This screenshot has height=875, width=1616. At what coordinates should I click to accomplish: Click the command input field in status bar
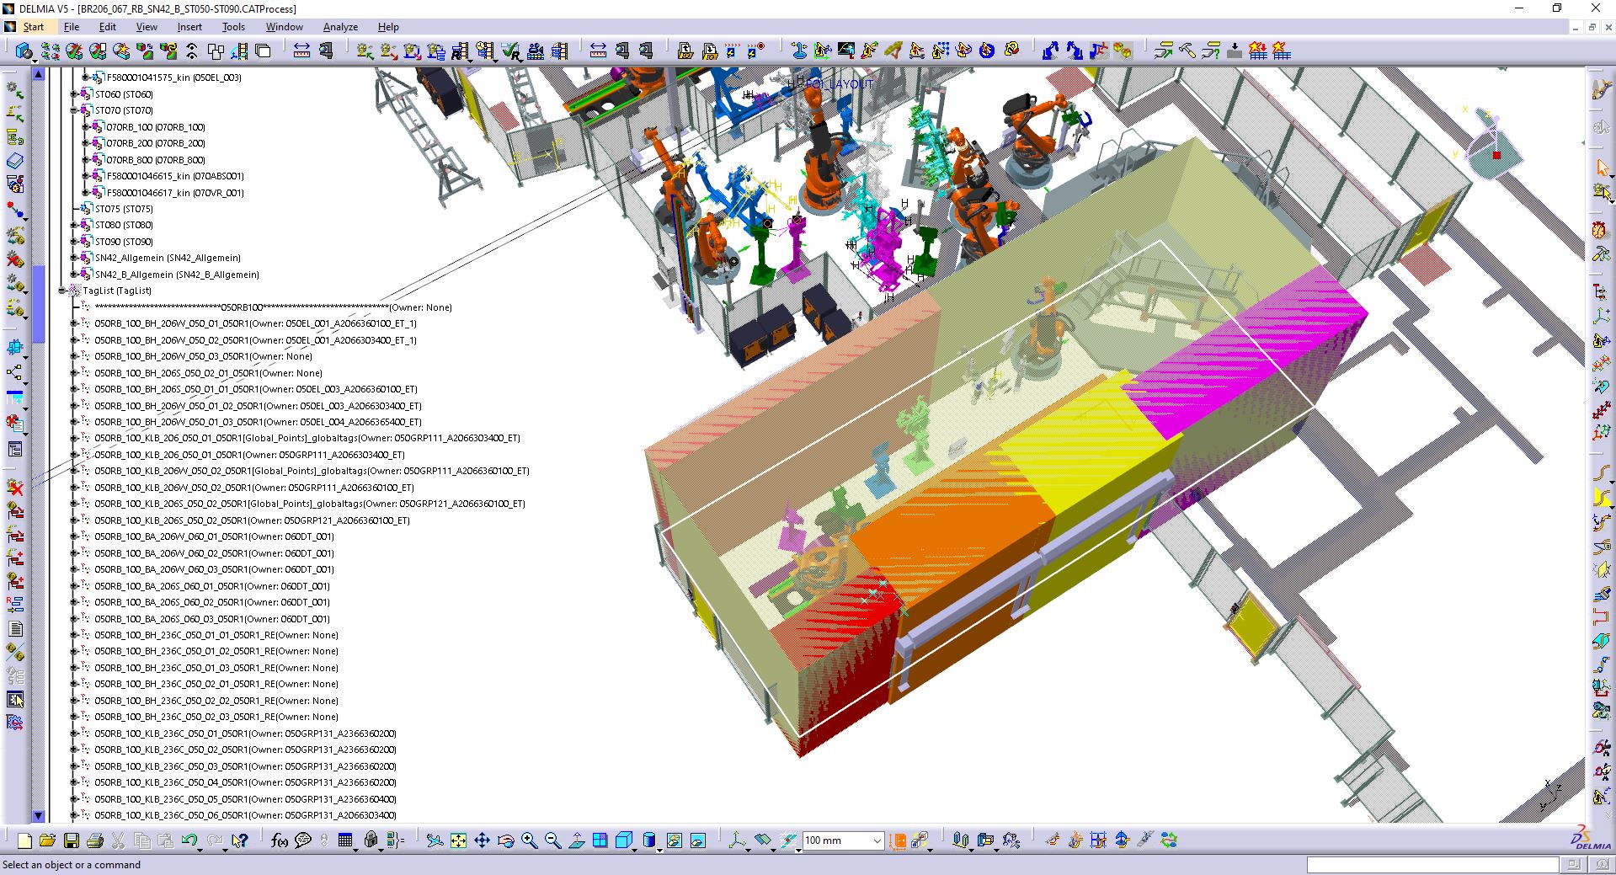tap(1432, 865)
